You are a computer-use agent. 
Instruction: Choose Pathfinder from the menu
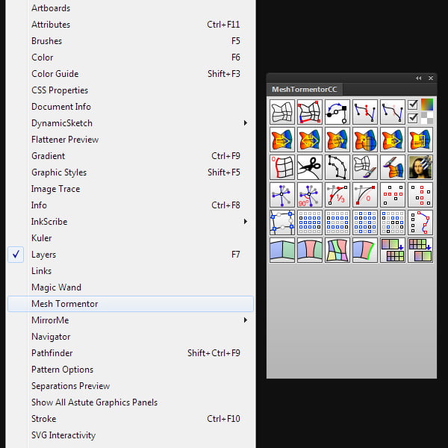[x=131, y=353]
